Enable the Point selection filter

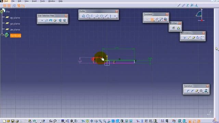point(42,20)
